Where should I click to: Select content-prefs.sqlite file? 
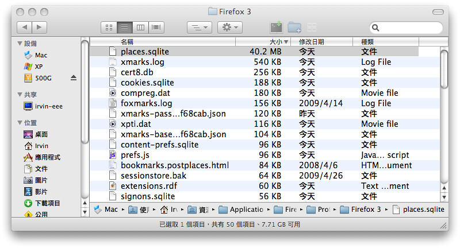tap(160, 145)
